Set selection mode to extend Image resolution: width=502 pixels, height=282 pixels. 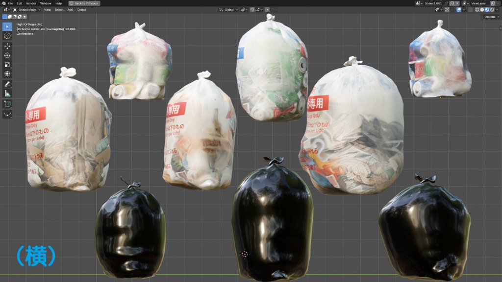click(x=10, y=17)
